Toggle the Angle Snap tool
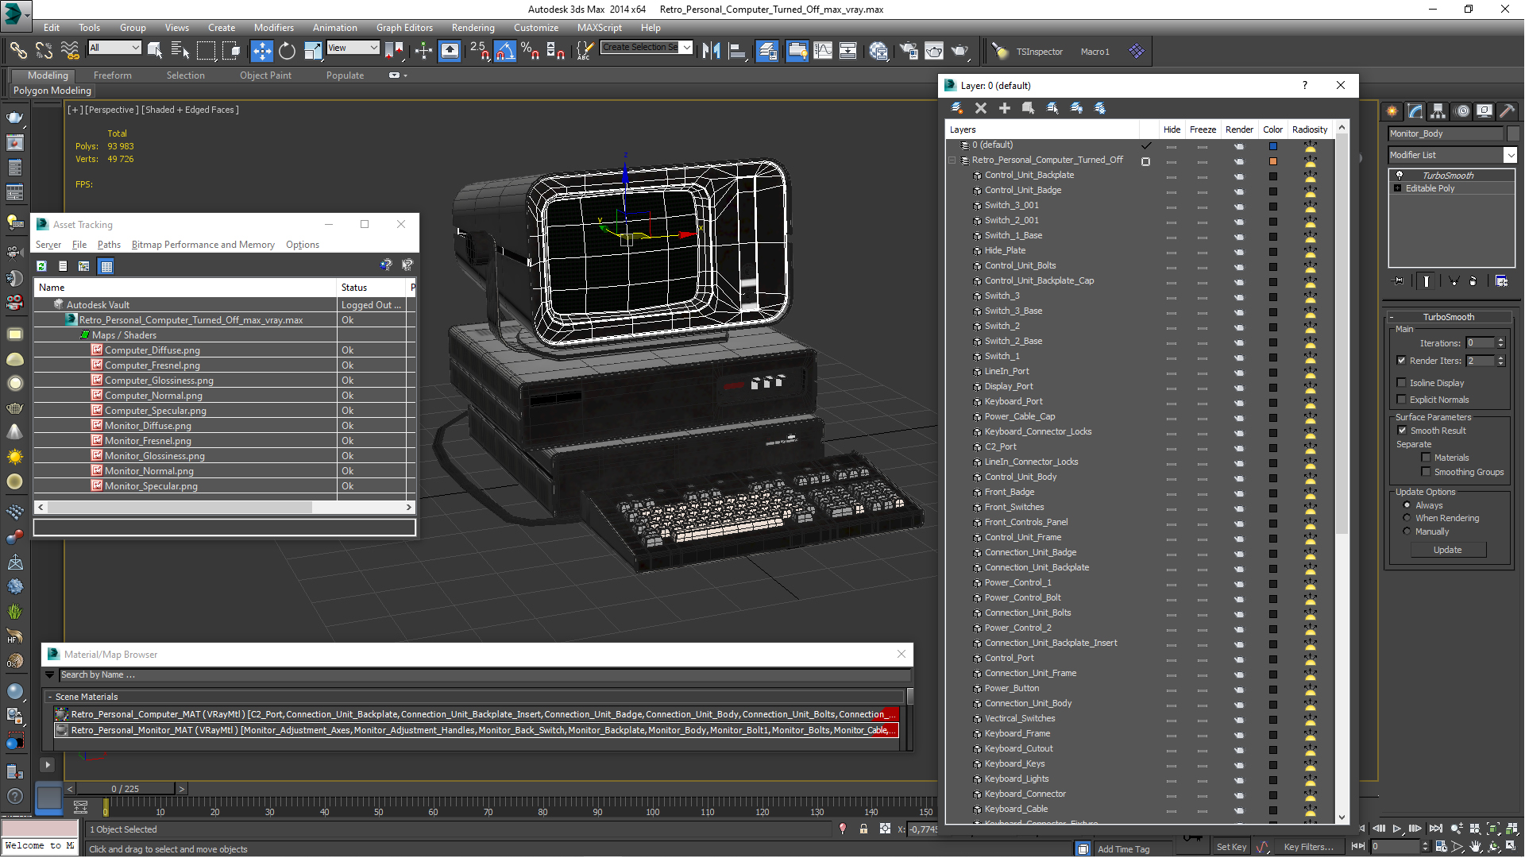 (505, 51)
